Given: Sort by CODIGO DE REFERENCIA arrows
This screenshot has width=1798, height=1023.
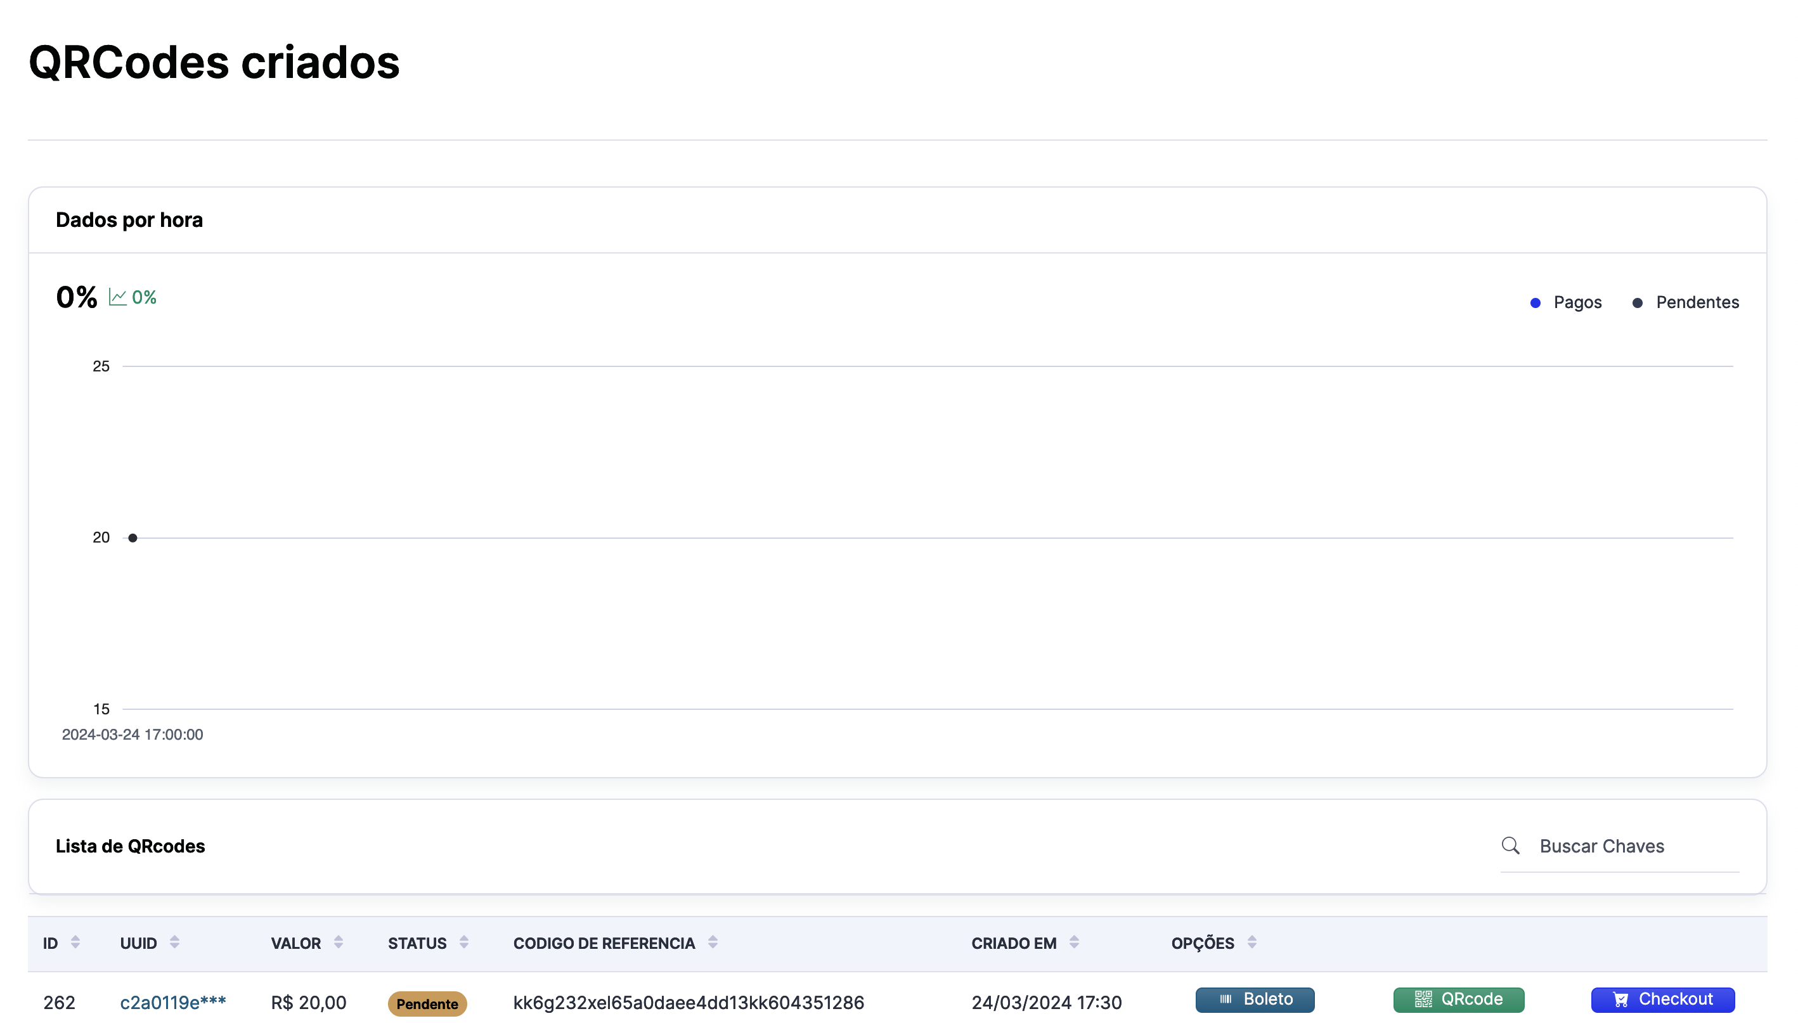Looking at the screenshot, I should (x=713, y=943).
